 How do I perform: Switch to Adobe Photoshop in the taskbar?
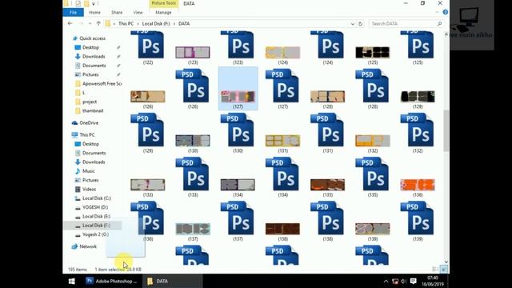(112, 281)
